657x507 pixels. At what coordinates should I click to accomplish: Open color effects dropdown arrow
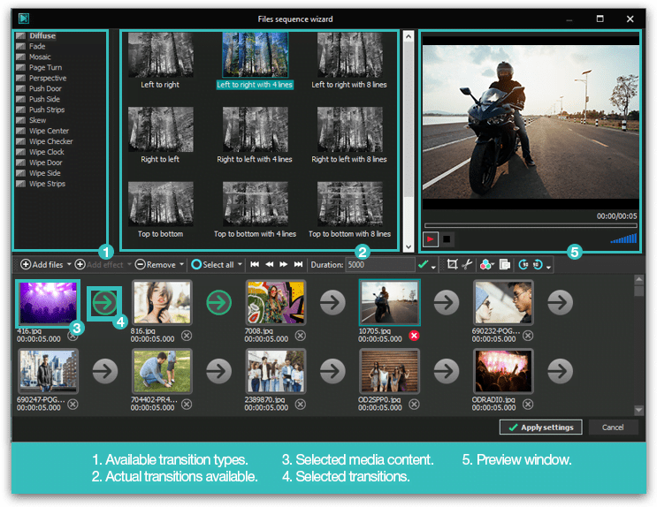[x=493, y=266]
